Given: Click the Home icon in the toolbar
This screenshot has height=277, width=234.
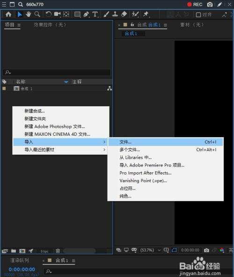Looking at the screenshot, I should pos(8,15).
